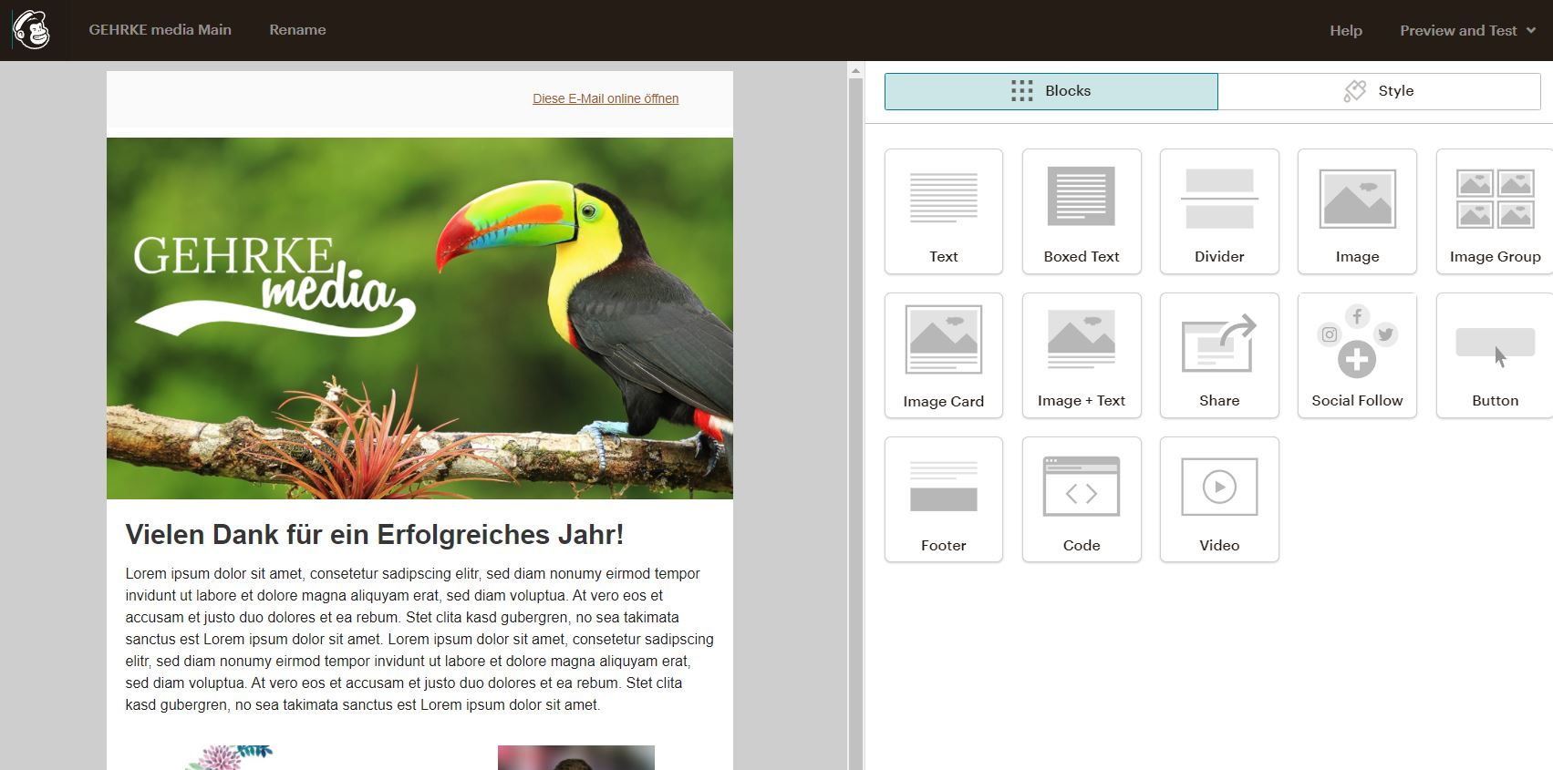Open the Help menu

click(1345, 30)
